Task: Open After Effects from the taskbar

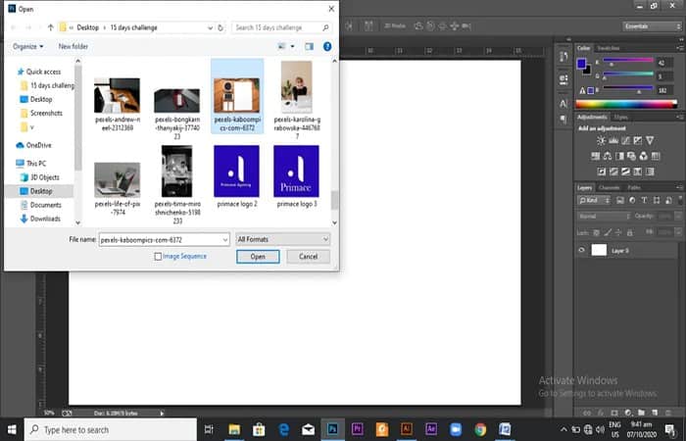Action: [431, 429]
